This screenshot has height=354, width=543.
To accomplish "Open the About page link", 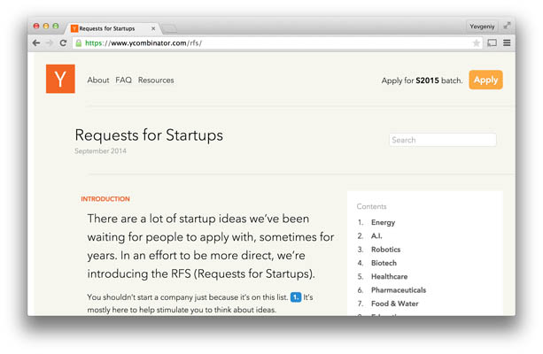I will (98, 81).
